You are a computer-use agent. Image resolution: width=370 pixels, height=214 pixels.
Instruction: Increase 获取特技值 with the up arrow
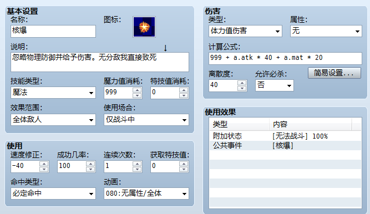click(184, 164)
